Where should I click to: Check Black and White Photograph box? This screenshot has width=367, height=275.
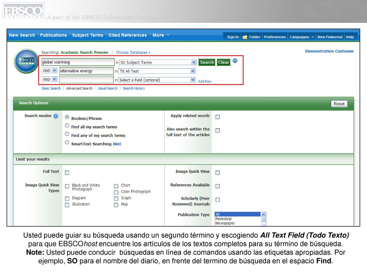[67, 186]
